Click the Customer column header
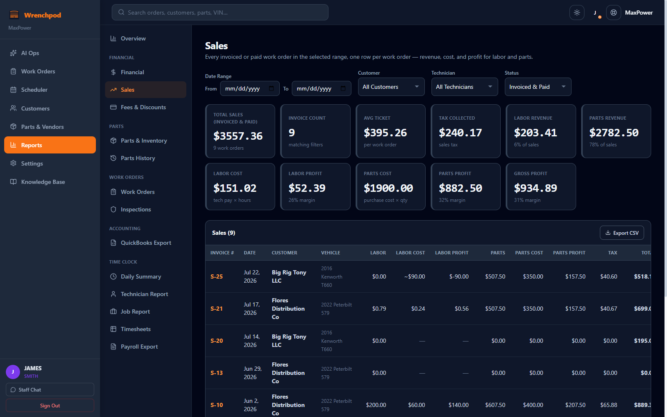 coord(284,253)
